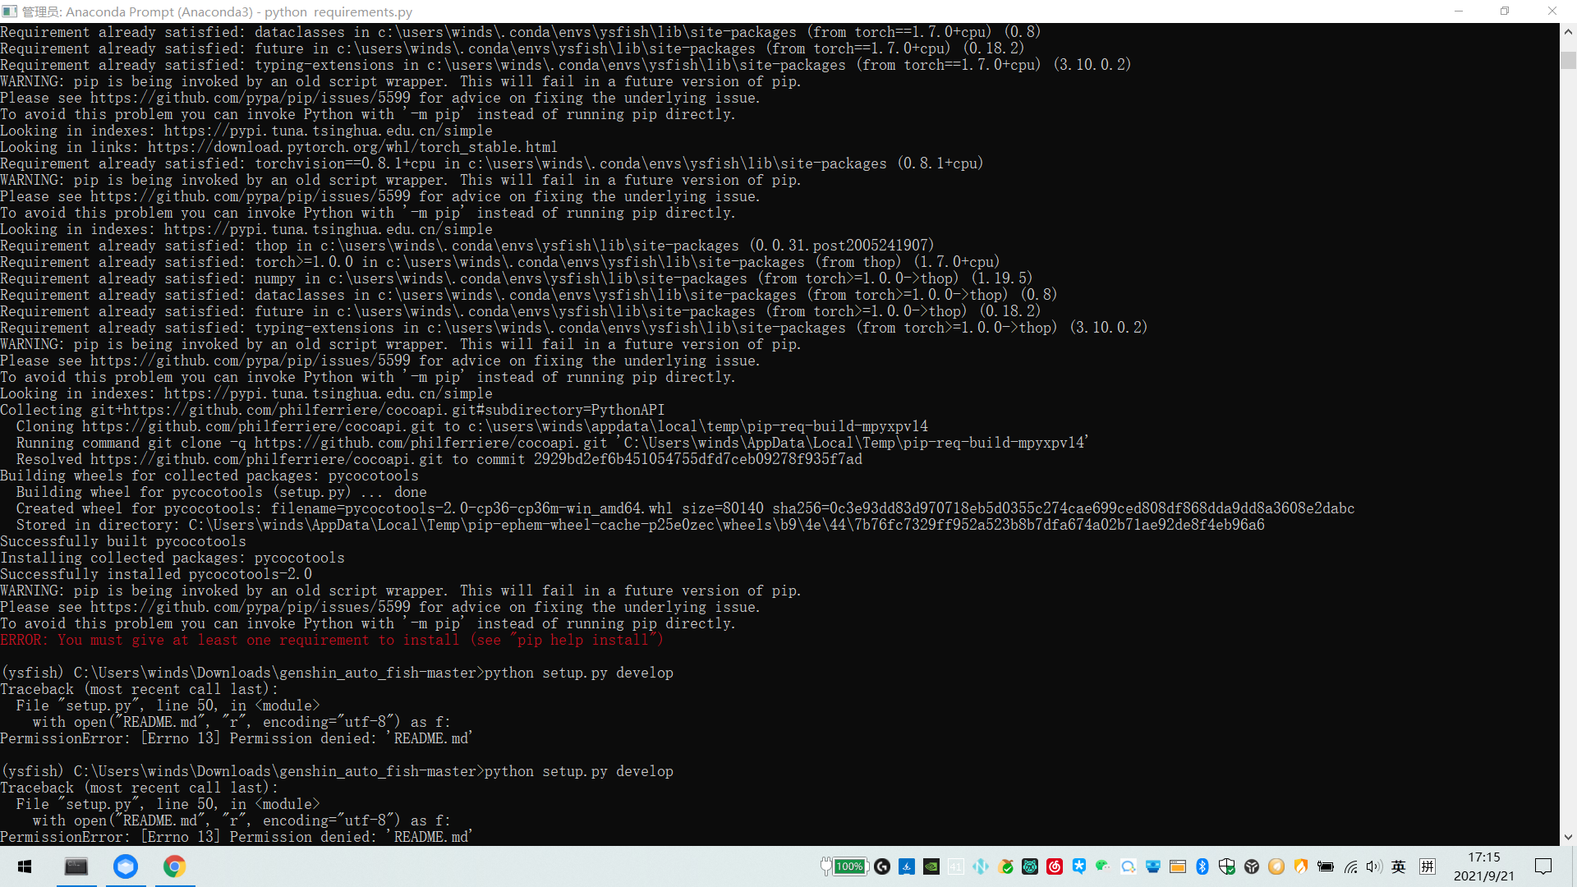
Task: Open the notification action center icon
Action: (1543, 866)
